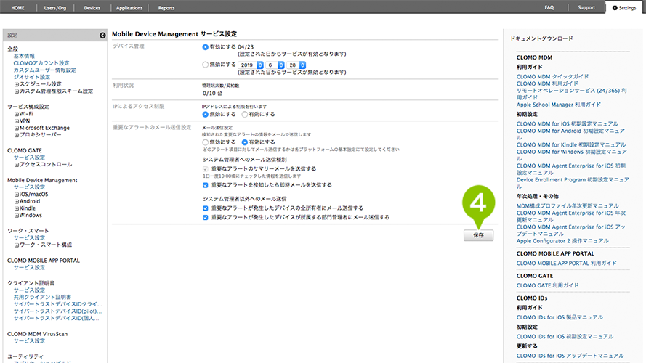Open サービス設定 under Mobile Device Management

coord(29,187)
